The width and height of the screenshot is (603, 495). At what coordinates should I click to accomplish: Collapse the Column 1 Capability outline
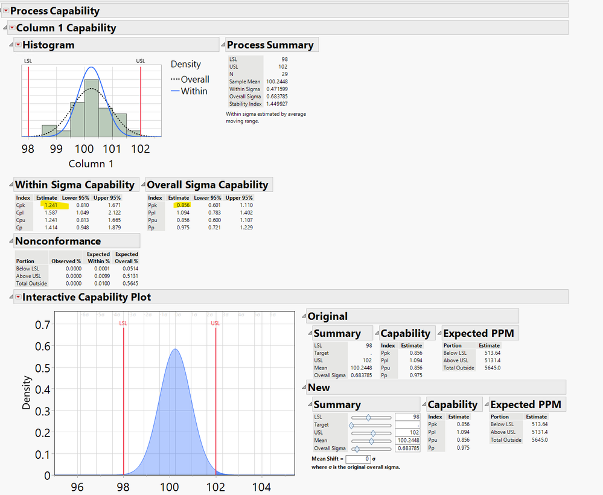tap(5, 28)
